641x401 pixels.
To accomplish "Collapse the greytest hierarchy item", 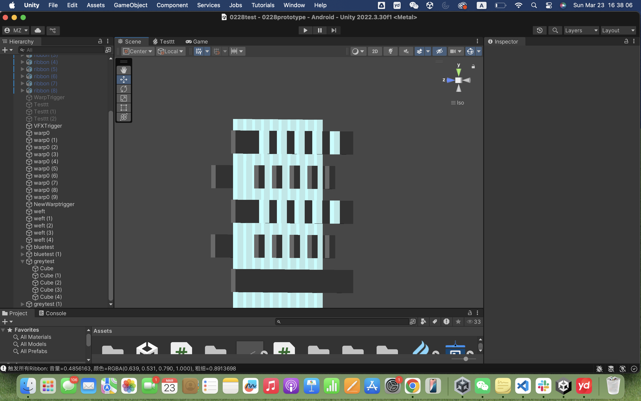I will click(23, 261).
